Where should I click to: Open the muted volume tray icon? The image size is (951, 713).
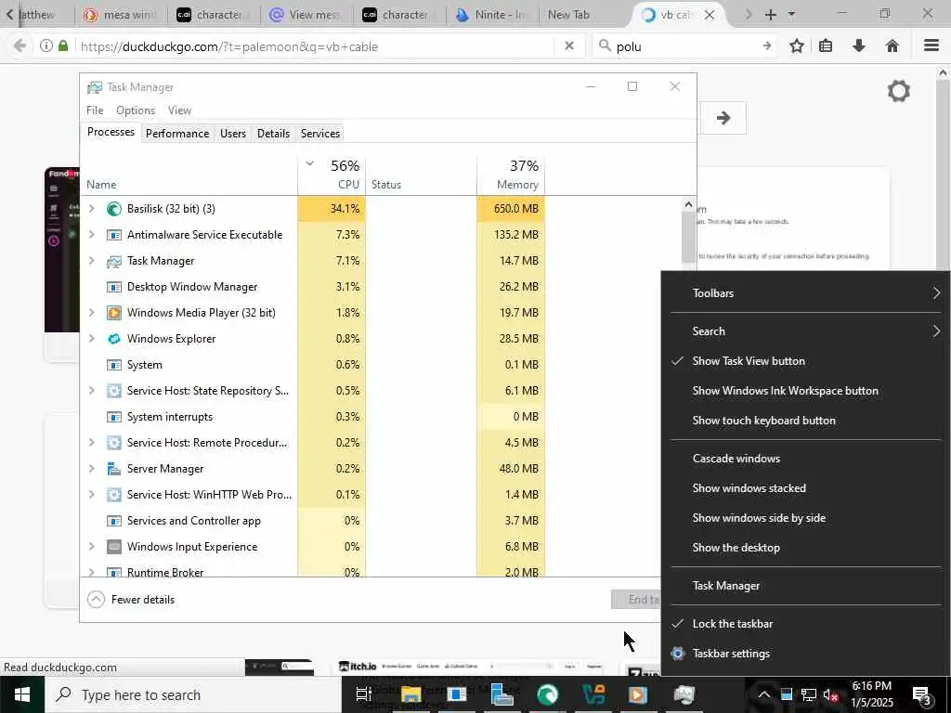point(830,694)
